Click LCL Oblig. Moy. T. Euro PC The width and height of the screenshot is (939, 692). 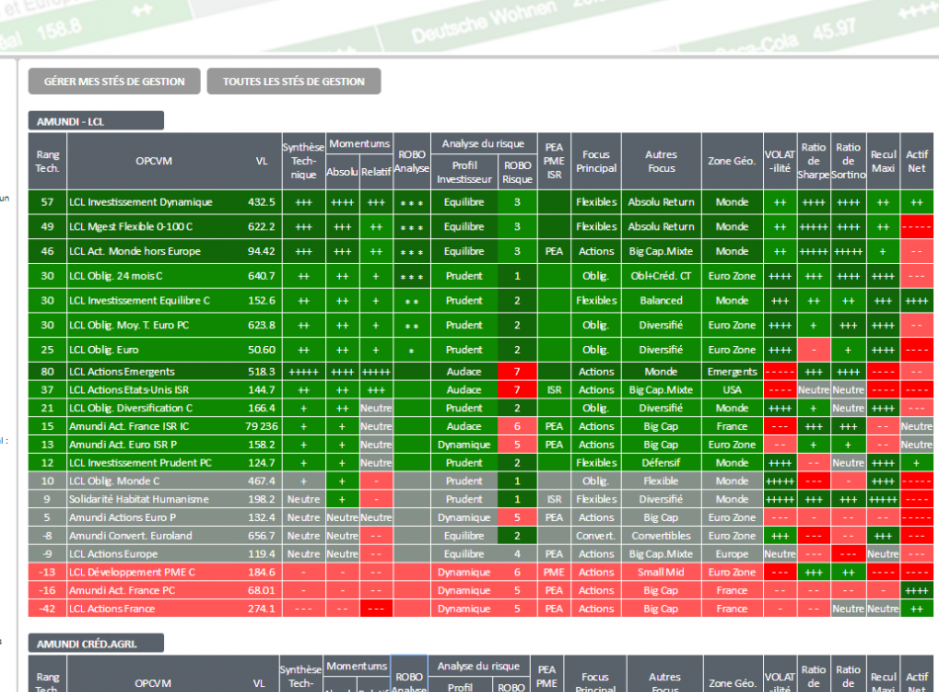[x=128, y=324]
